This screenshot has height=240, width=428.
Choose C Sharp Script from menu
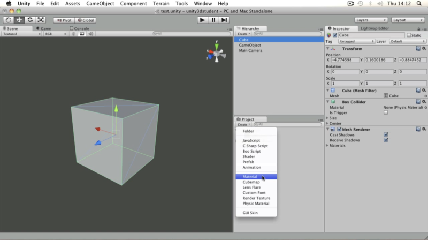coord(256,146)
